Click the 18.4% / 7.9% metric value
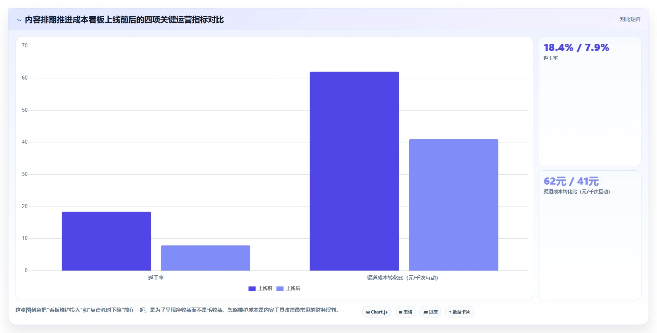 point(576,48)
